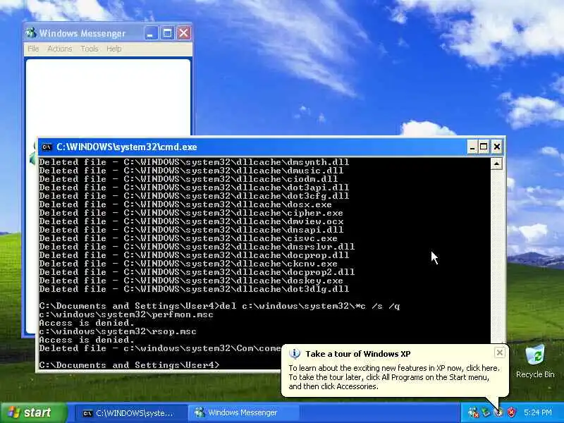Screen dimensions: 564x423
Task: Open Windows Messenger tray icon (not signed in)
Action: point(473,412)
